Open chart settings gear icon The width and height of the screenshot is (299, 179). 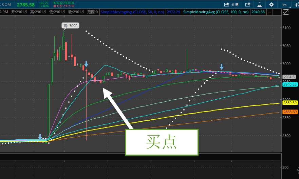click(271, 4)
